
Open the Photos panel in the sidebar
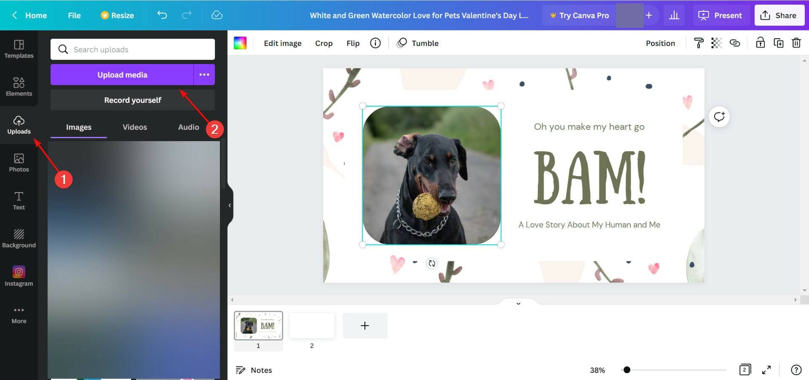tap(19, 163)
